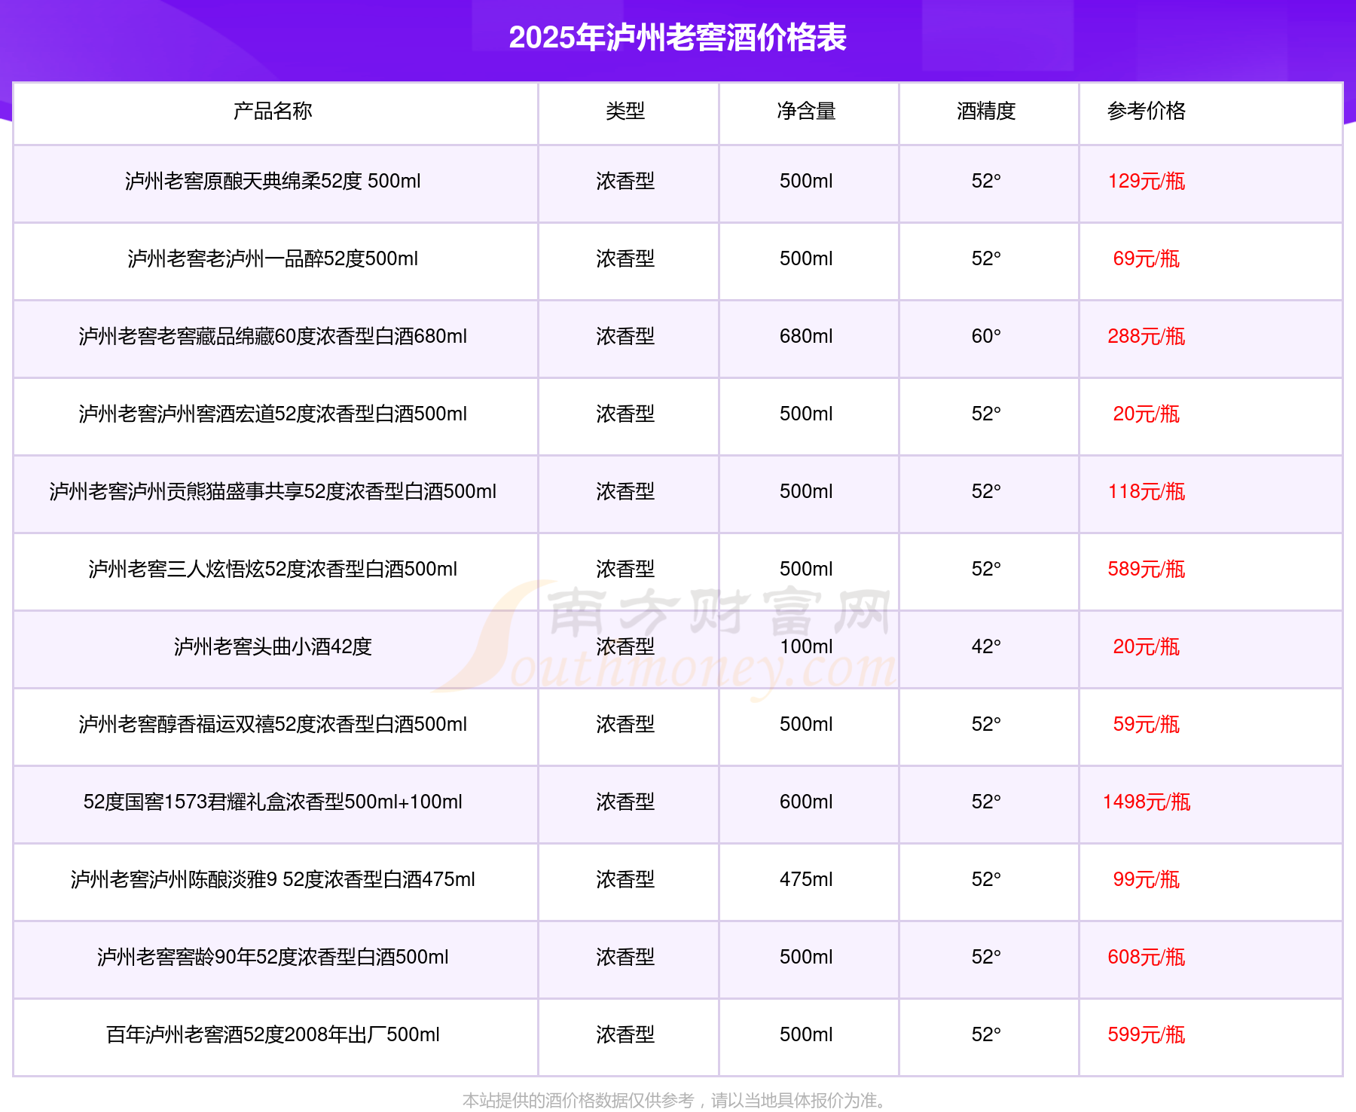Select "52°" in the 陈酿淡雅9 row

pyautogui.click(x=986, y=879)
